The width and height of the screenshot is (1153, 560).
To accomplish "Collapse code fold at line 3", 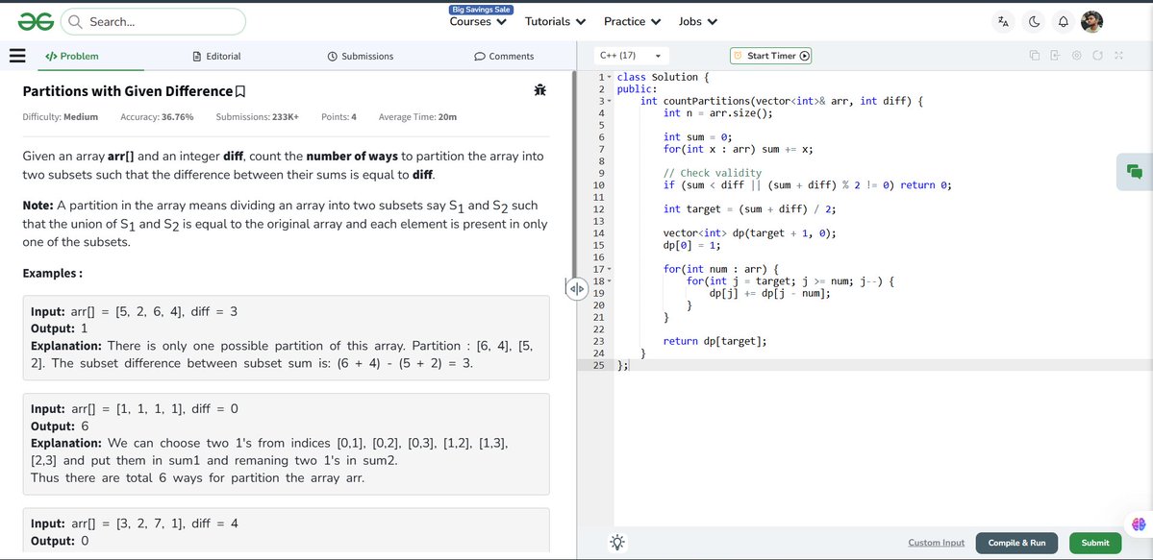I will click(x=609, y=102).
